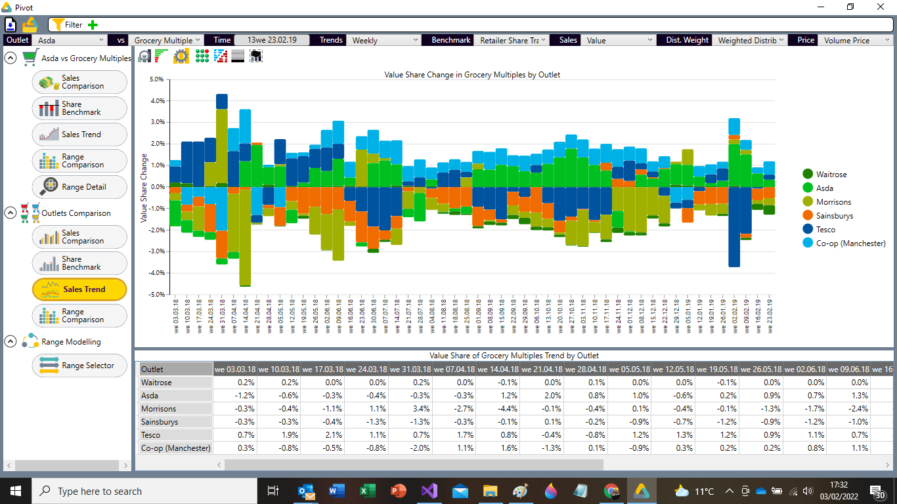
Task: Open the Price dropdown showing Volume Price
Action: coord(856,40)
